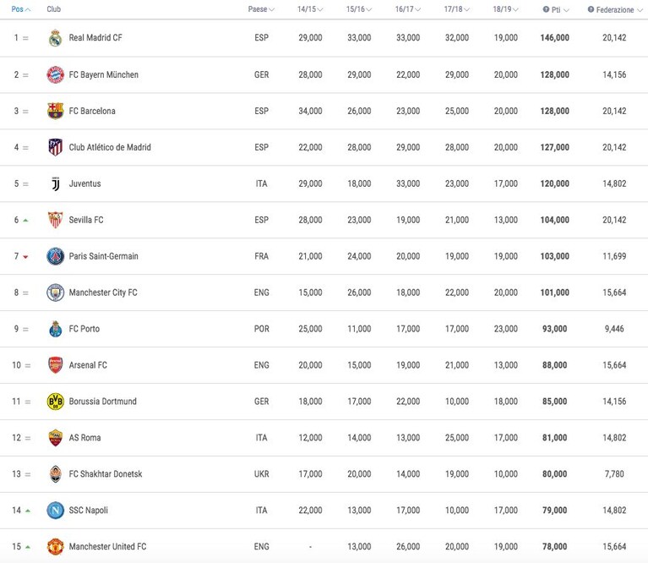Click the info icon beside Federazione
This screenshot has width=648, height=563.
pos(591,9)
